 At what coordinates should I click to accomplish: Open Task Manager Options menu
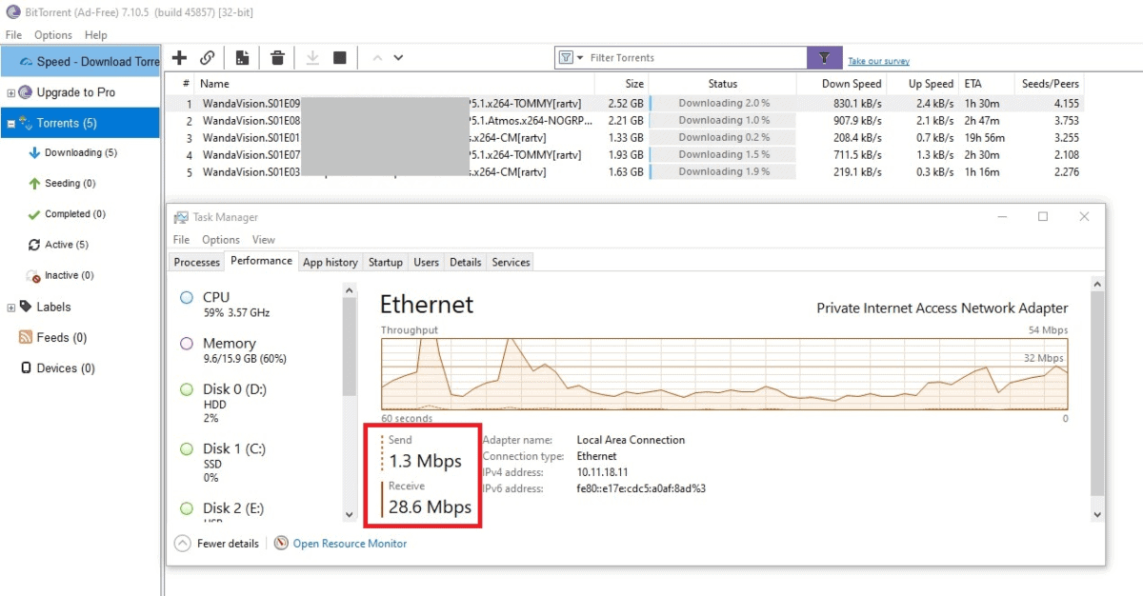click(221, 240)
